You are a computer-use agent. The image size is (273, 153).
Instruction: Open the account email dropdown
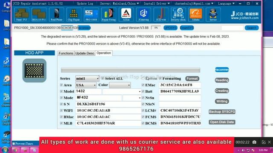tap(194, 3)
